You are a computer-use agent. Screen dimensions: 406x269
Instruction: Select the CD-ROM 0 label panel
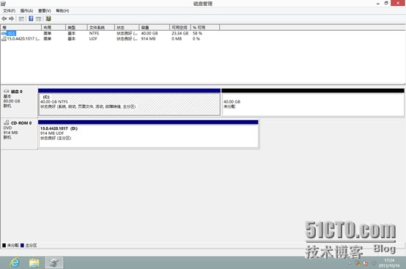coord(19,133)
